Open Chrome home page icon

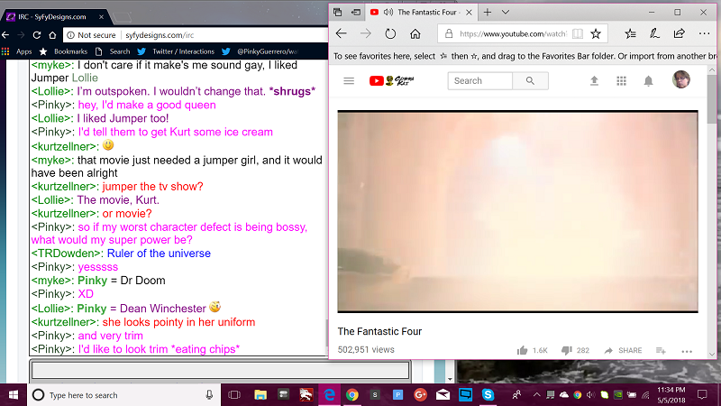tap(52, 35)
